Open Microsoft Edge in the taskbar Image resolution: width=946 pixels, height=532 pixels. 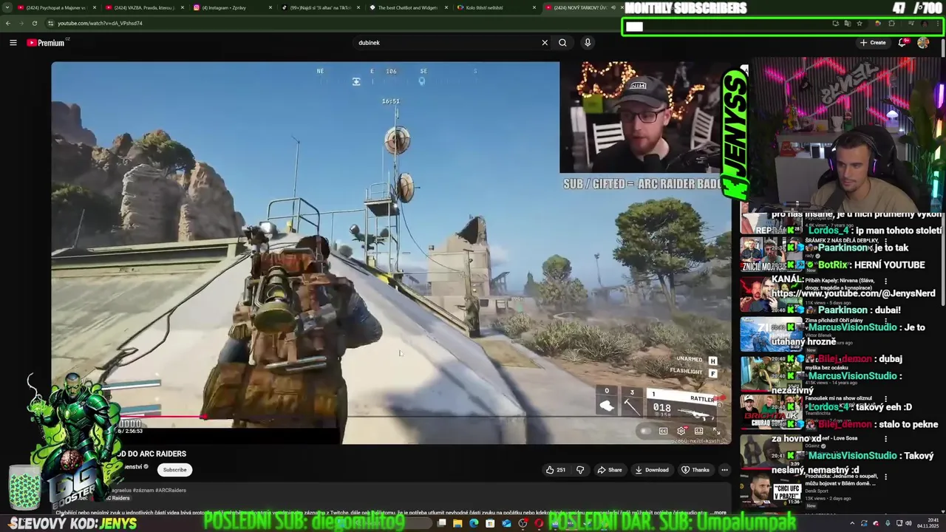click(x=474, y=523)
